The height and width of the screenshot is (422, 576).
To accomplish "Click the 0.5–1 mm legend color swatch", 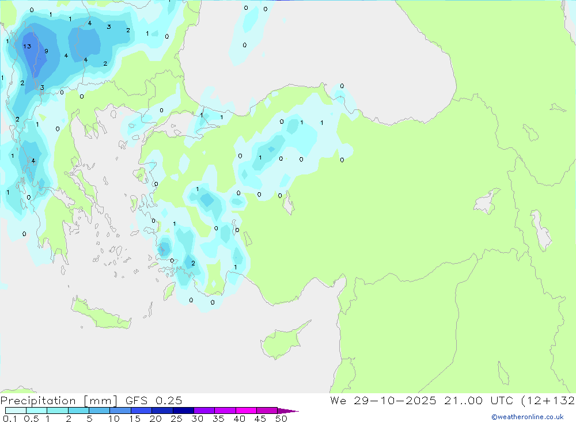I will click(36, 410).
